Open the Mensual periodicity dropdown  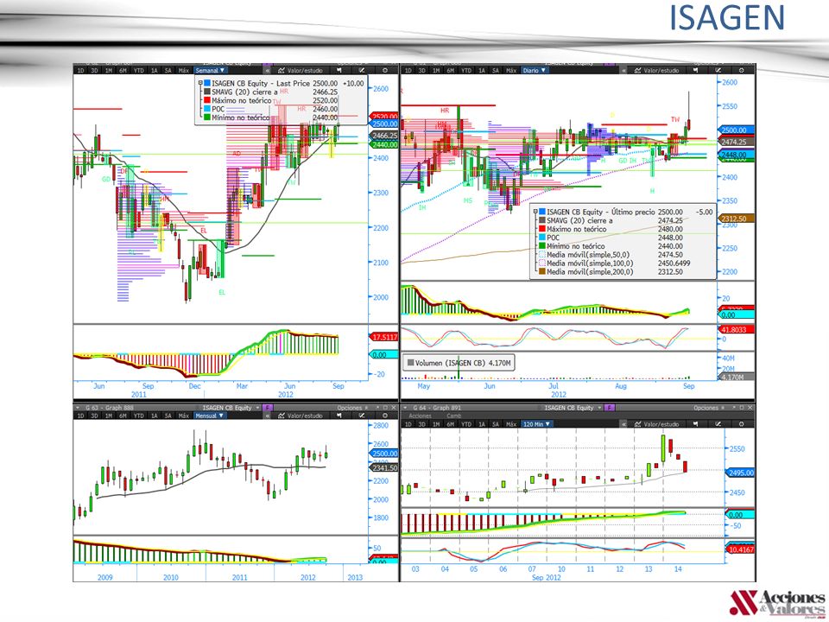(210, 416)
